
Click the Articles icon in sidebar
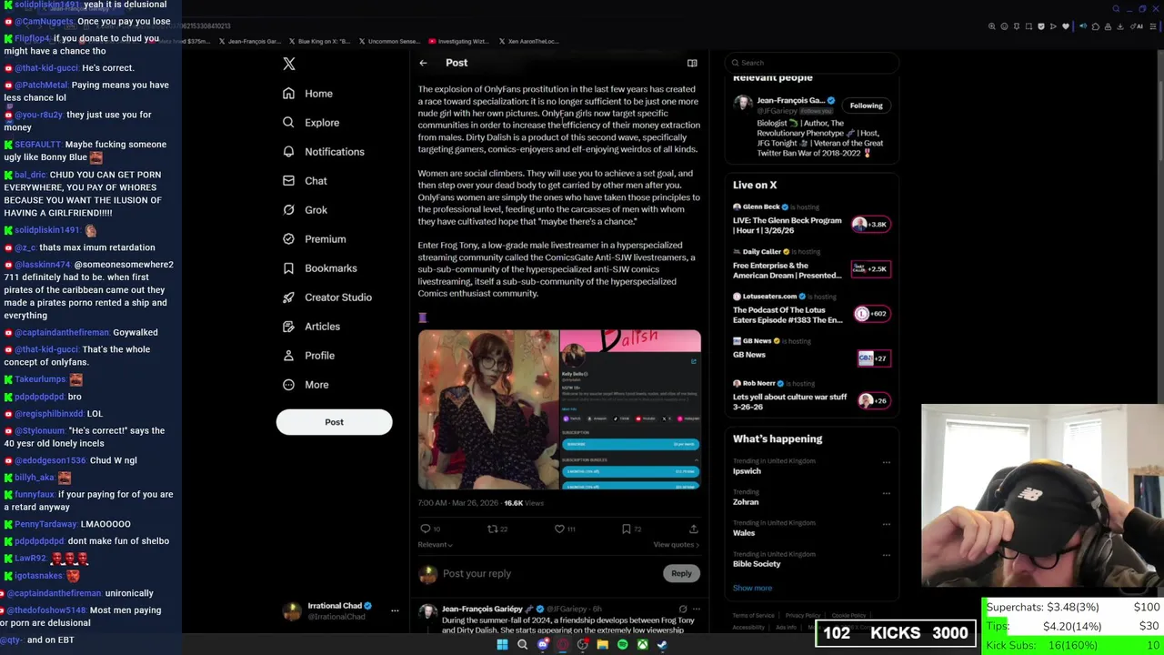[x=288, y=327]
